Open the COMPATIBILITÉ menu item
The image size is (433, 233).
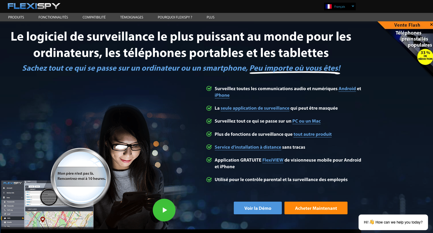click(x=94, y=17)
